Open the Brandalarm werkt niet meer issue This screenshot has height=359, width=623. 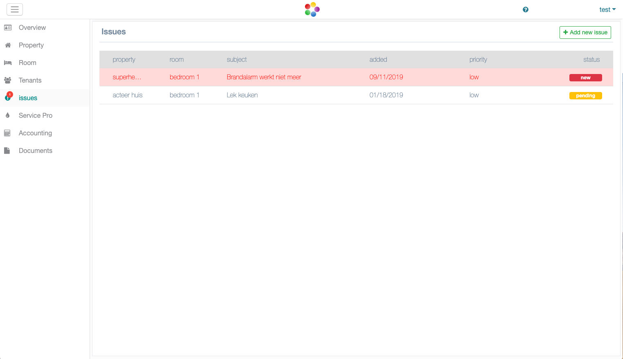(x=264, y=77)
